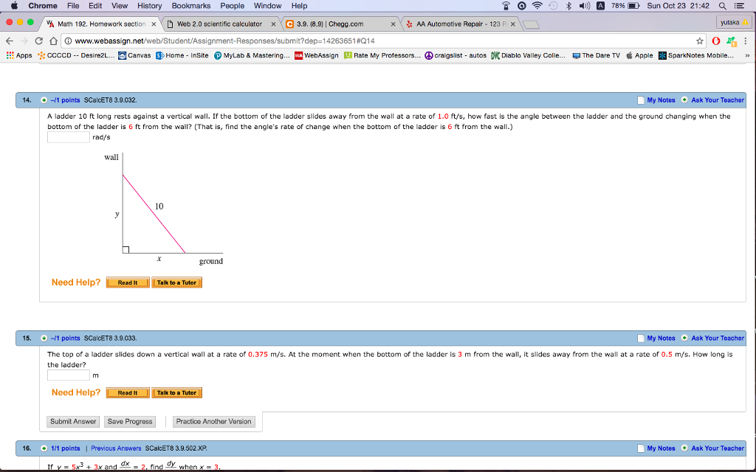Screen dimensions: 756x472
Task: Click Ask Your Teacher plus icon, question 15
Action: coord(684,338)
